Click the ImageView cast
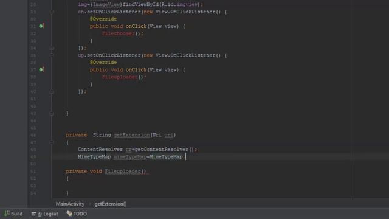This screenshot has height=219, width=389. pyautogui.click(x=106, y=4)
